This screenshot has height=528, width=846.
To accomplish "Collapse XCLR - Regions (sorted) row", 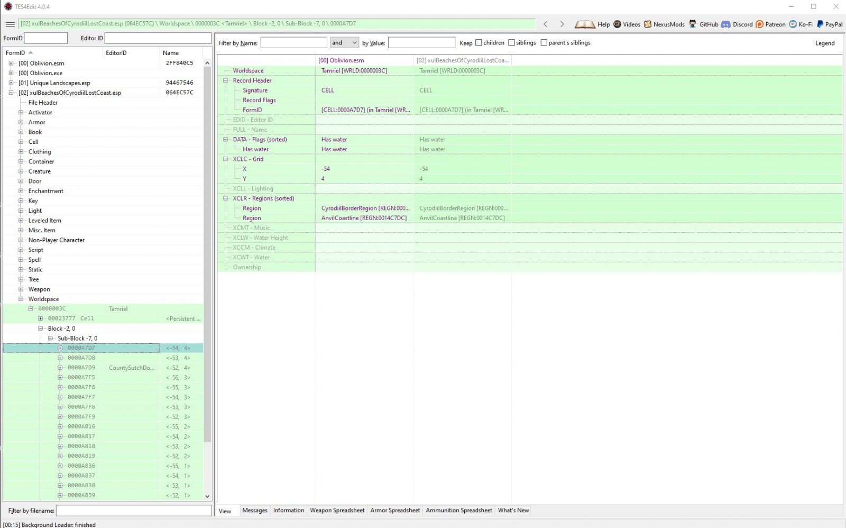I will click(226, 198).
